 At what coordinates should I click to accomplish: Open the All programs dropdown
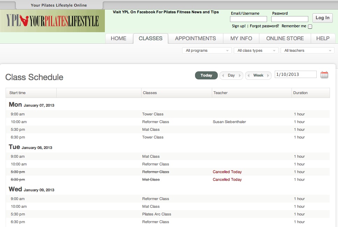tap(206, 50)
